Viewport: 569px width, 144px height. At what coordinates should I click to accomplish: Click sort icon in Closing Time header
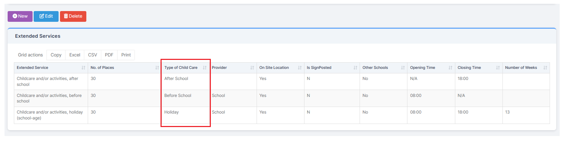(498, 68)
